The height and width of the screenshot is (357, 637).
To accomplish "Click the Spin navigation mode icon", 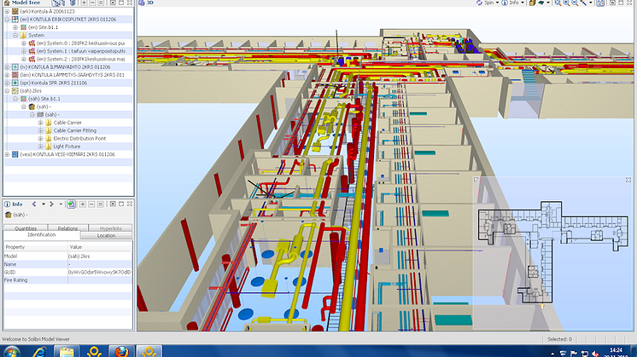I will (x=479, y=3).
